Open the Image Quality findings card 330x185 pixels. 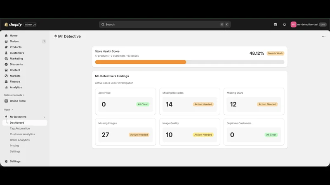pyautogui.click(x=190, y=132)
